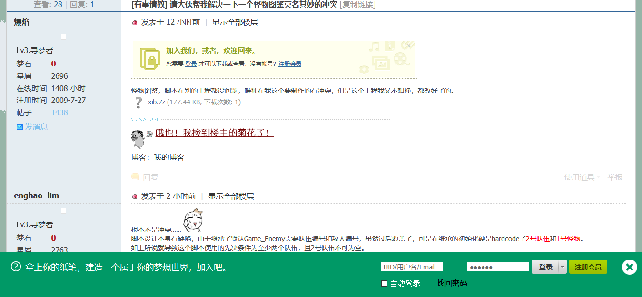Click the 注册会员 link in the join notice

point(290,64)
